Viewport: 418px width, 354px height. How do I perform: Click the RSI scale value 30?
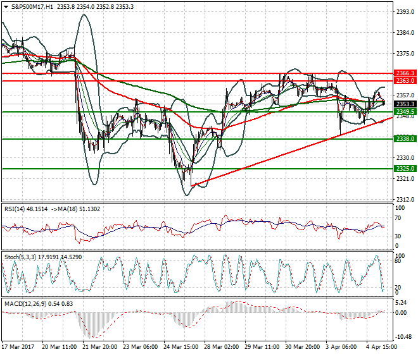click(398, 236)
